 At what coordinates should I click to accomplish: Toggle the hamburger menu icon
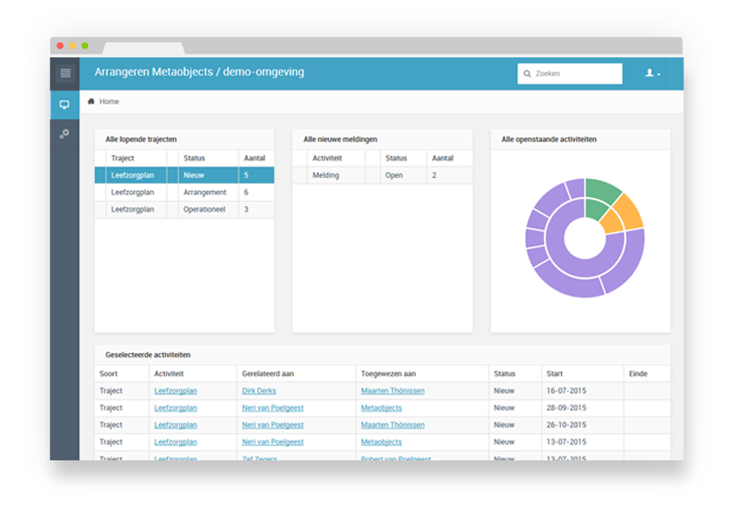(x=65, y=73)
